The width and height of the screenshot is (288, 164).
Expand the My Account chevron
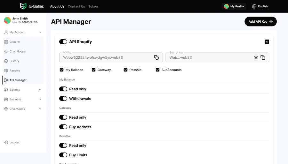(40, 32)
